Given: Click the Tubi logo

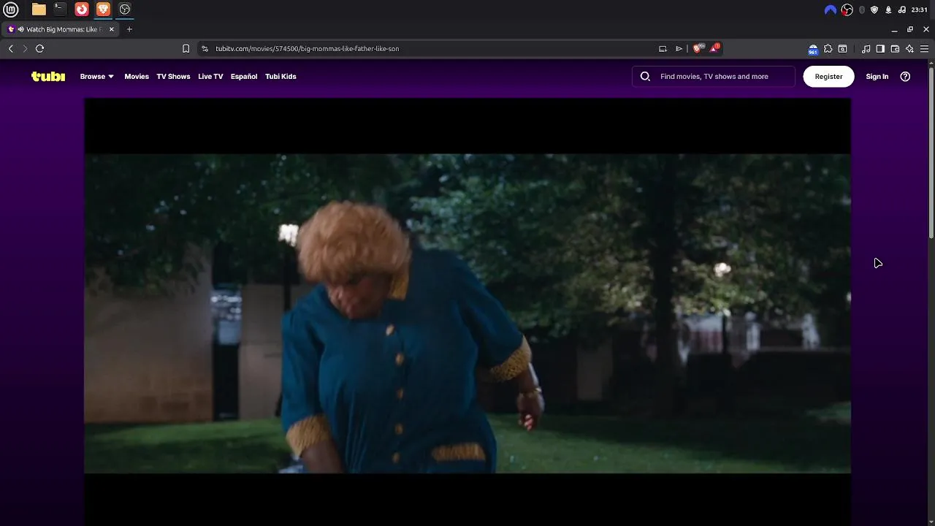Looking at the screenshot, I should click(48, 76).
